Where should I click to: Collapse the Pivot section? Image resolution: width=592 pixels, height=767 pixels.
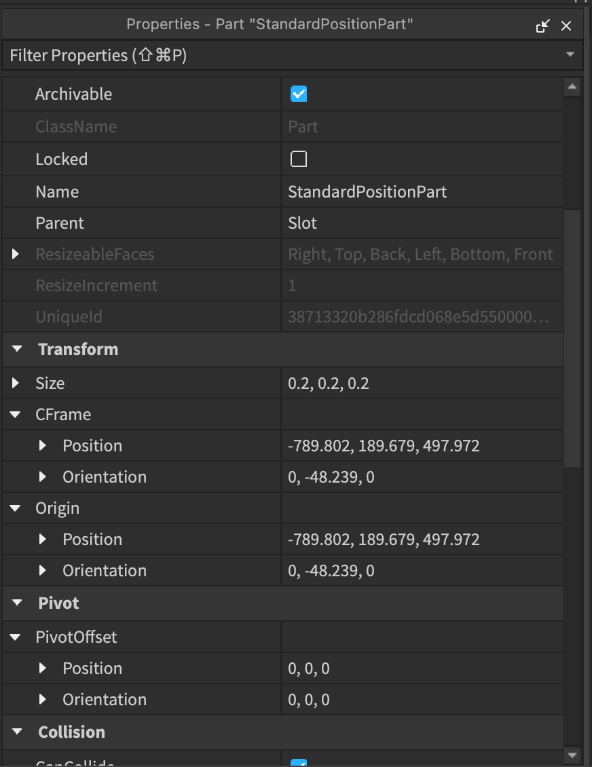(x=15, y=603)
